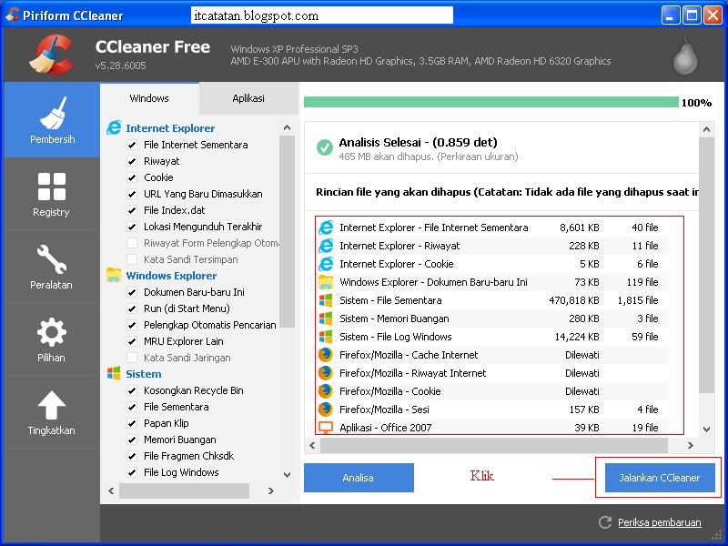Click results horizontal scroll left arrow
728x546 pixels.
312,445
